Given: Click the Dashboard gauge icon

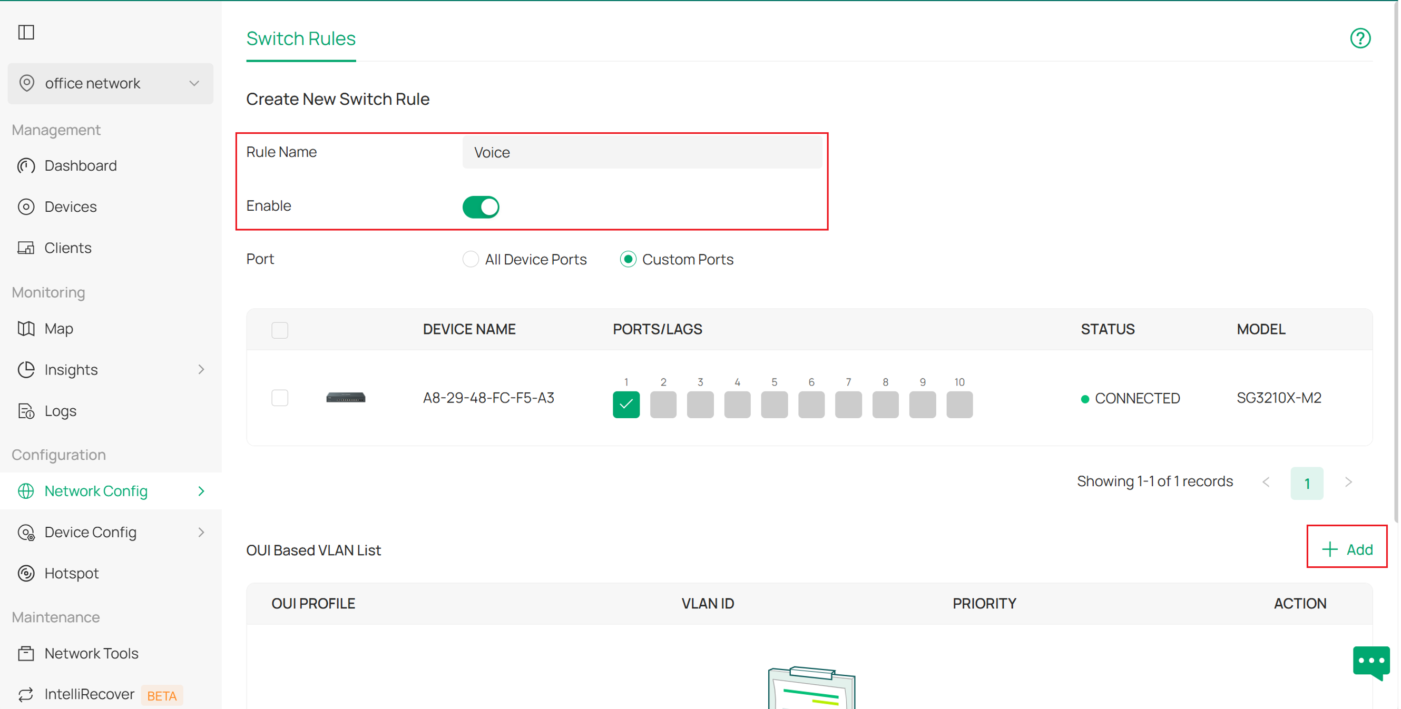Looking at the screenshot, I should coord(26,165).
